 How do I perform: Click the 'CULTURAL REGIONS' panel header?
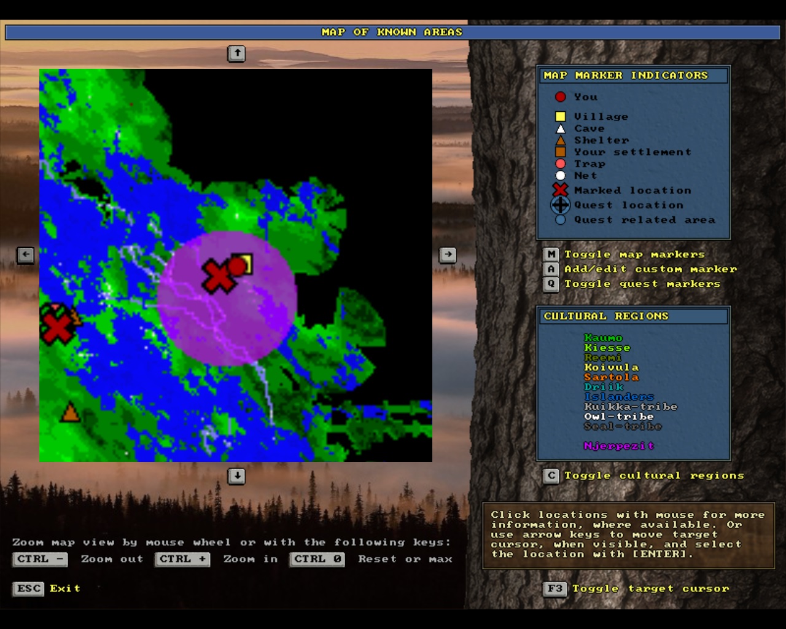pyautogui.click(x=634, y=316)
